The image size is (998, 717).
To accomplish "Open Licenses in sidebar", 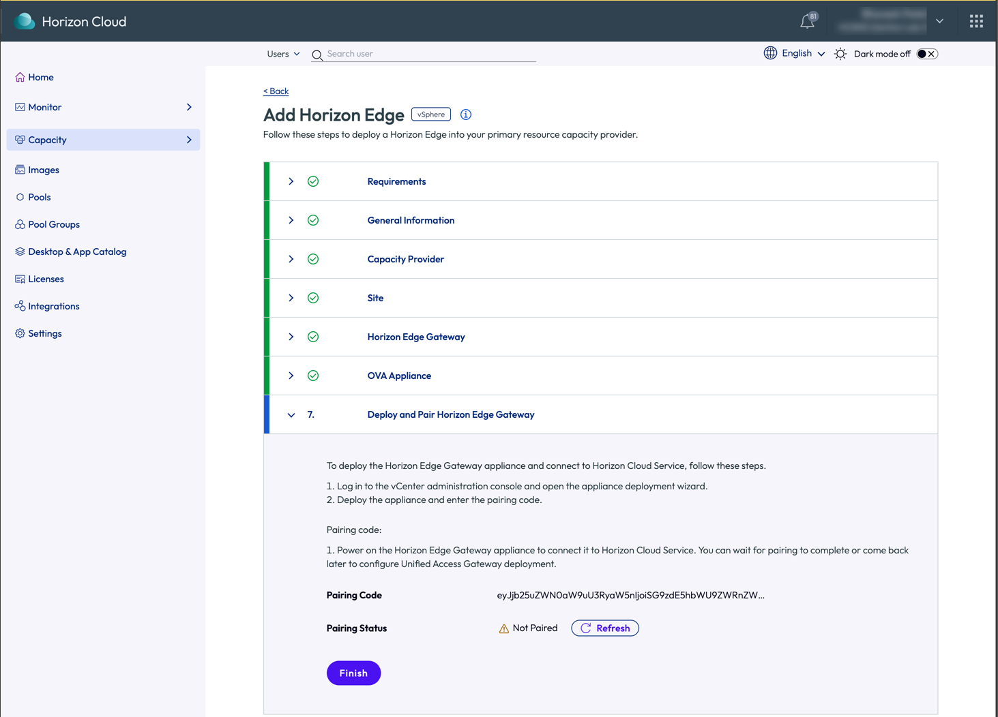I will tap(46, 279).
